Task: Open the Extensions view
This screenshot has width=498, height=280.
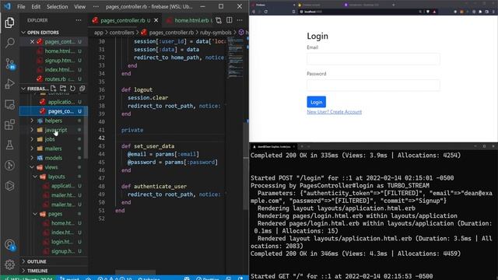Action: tap(9, 124)
